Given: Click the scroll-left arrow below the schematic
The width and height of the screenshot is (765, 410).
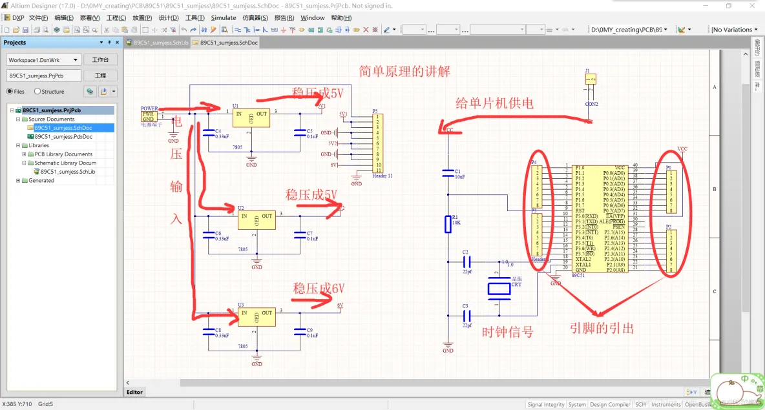Looking at the screenshot, I should 128,383.
